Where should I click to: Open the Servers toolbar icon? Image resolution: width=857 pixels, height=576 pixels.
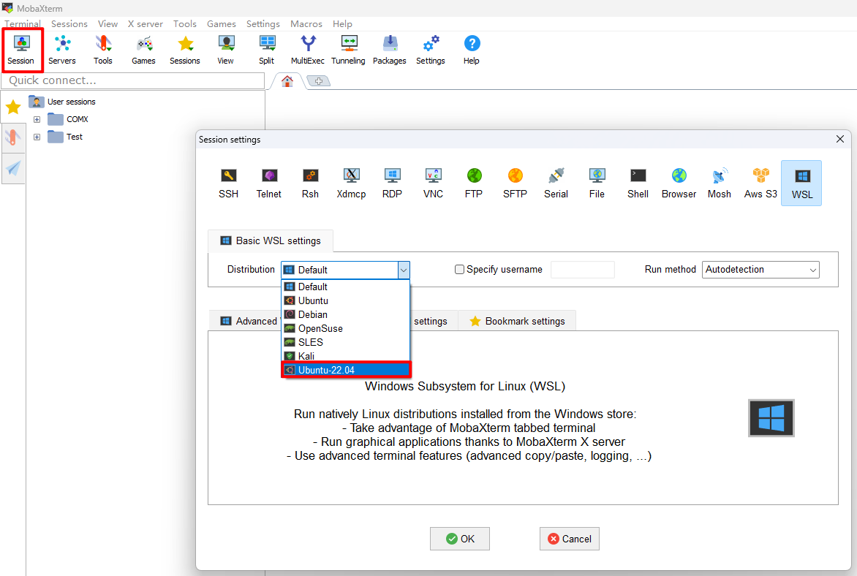[61, 50]
